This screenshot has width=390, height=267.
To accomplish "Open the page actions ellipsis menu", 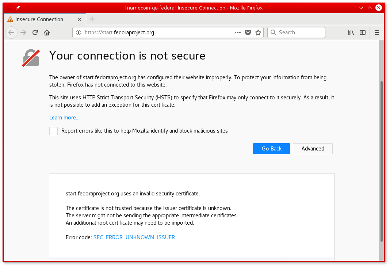I will point(238,33).
